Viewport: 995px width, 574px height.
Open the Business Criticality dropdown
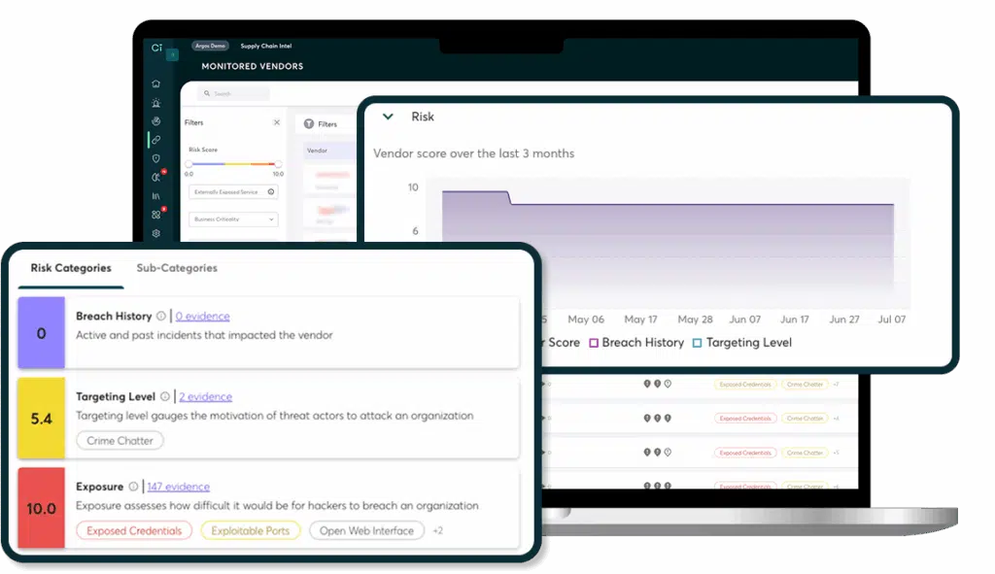(x=232, y=219)
